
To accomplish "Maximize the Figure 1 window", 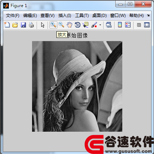I will 130,4.
